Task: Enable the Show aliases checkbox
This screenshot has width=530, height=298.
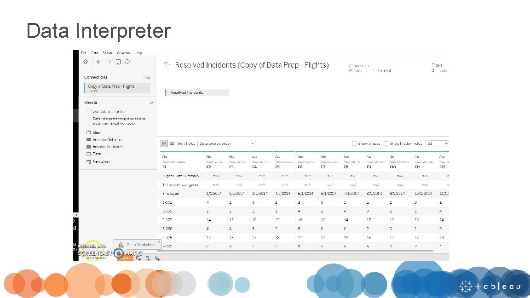Action: (x=354, y=143)
